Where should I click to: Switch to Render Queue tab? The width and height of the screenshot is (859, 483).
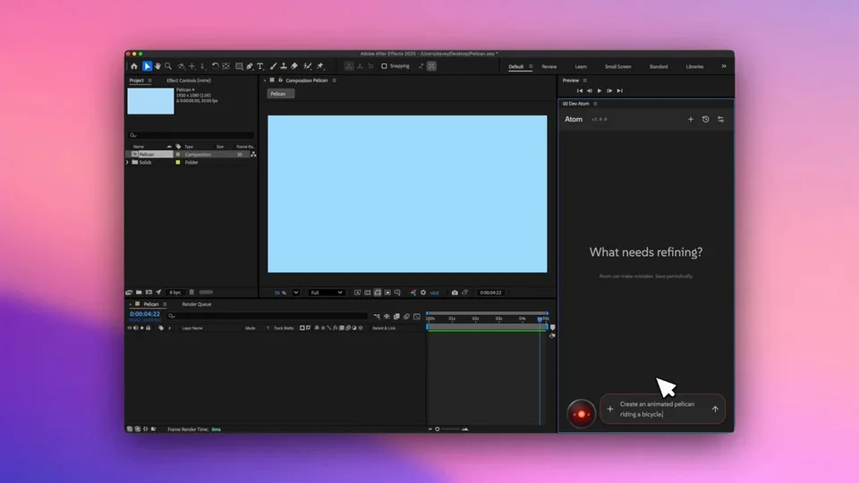tap(197, 304)
